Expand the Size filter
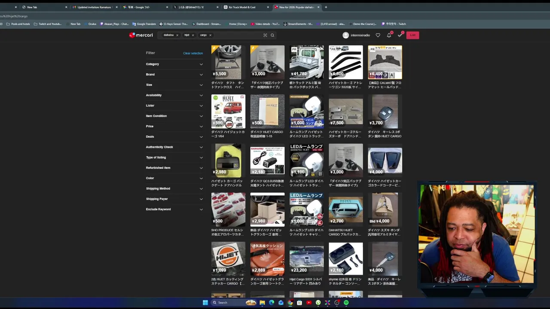The height and width of the screenshot is (309, 550). click(x=174, y=85)
